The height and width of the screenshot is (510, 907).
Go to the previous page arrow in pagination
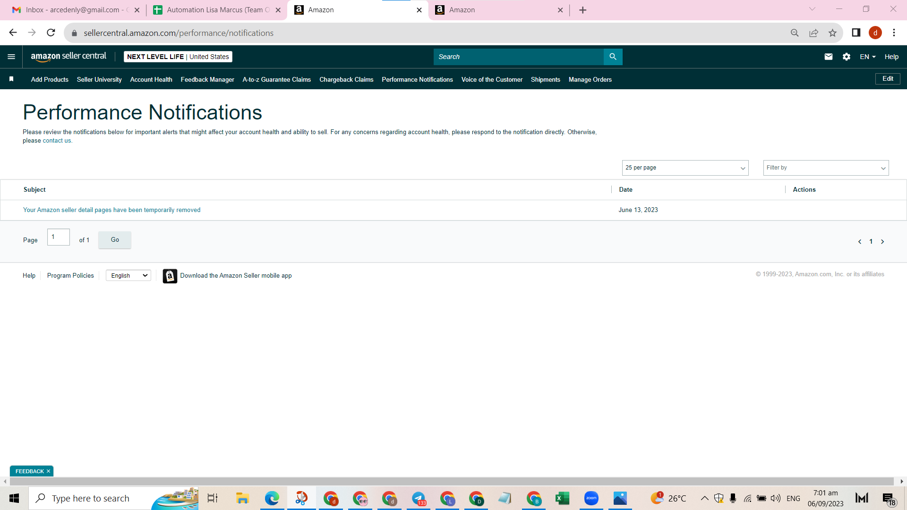tap(860, 242)
